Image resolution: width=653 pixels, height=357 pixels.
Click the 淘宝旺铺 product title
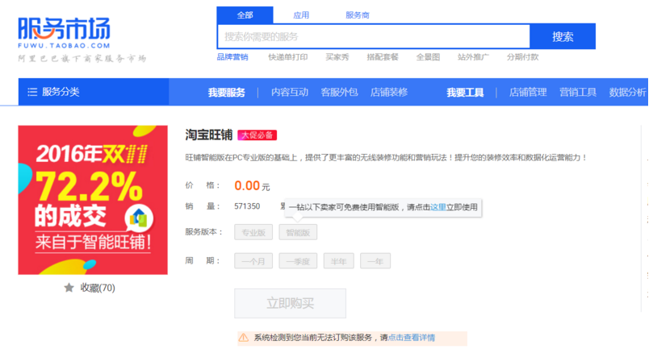click(x=208, y=135)
